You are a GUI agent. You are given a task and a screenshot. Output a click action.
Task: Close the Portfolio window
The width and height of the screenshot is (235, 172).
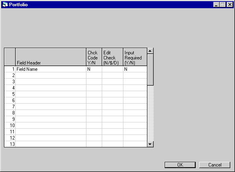coord(230,5)
